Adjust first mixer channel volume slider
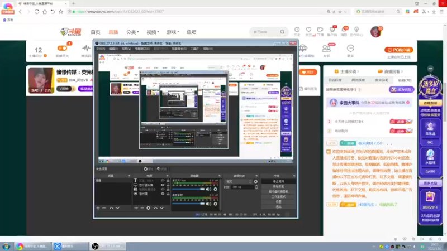This screenshot has height=251, width=447. [x=188, y=189]
